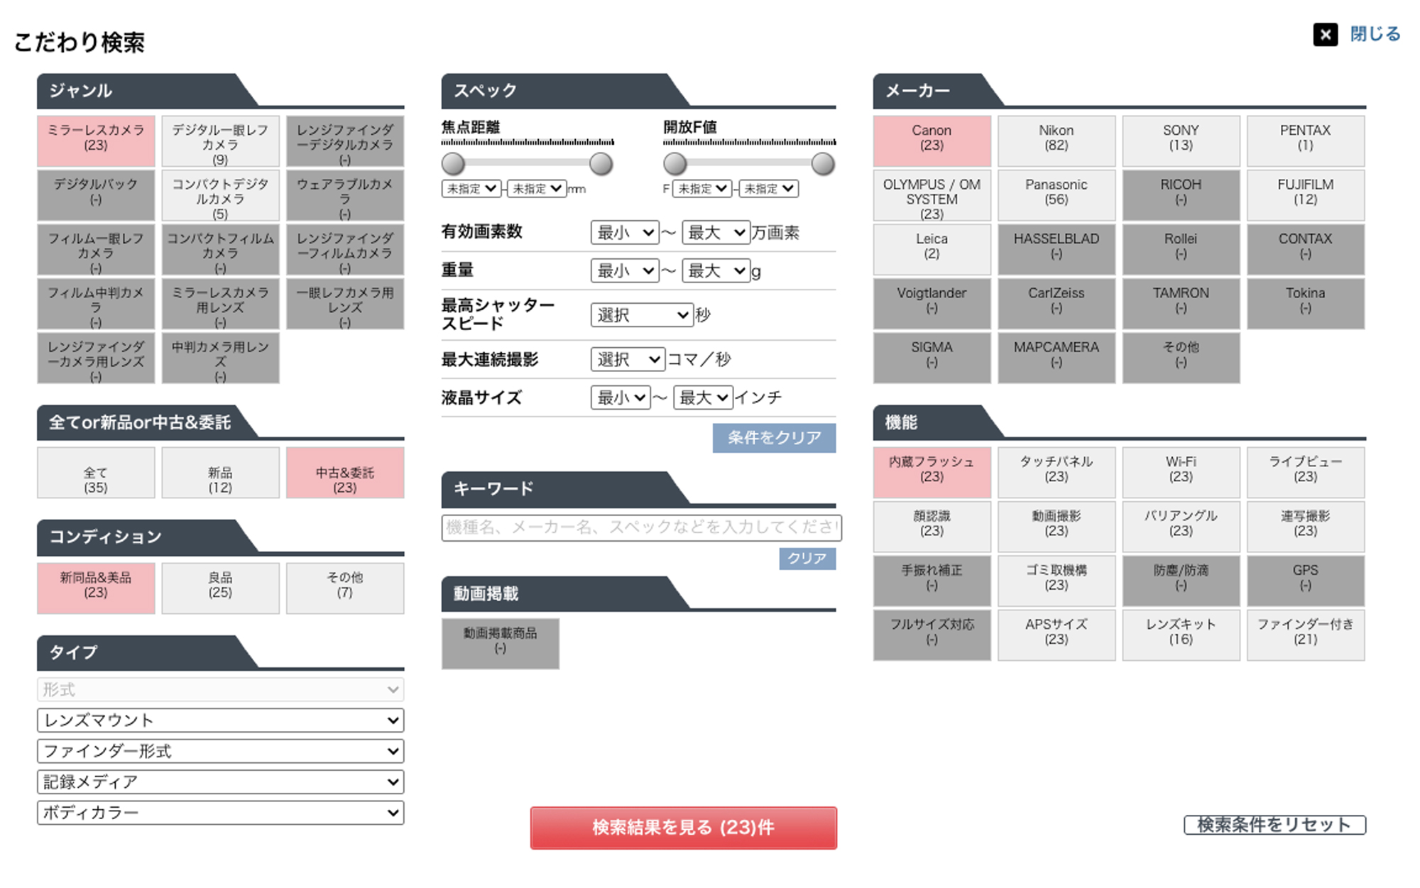This screenshot has height=888, width=1420.
Task: Click the 閉じる link
Action: 1375,34
